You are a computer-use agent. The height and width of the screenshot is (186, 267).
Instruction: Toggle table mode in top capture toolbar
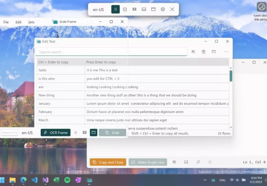point(134,9)
